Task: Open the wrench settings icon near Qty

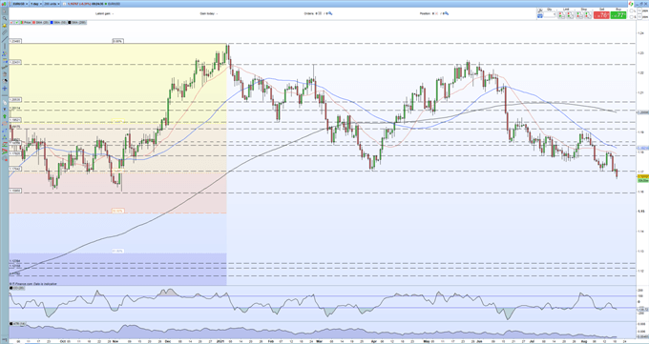Action: 540,10
